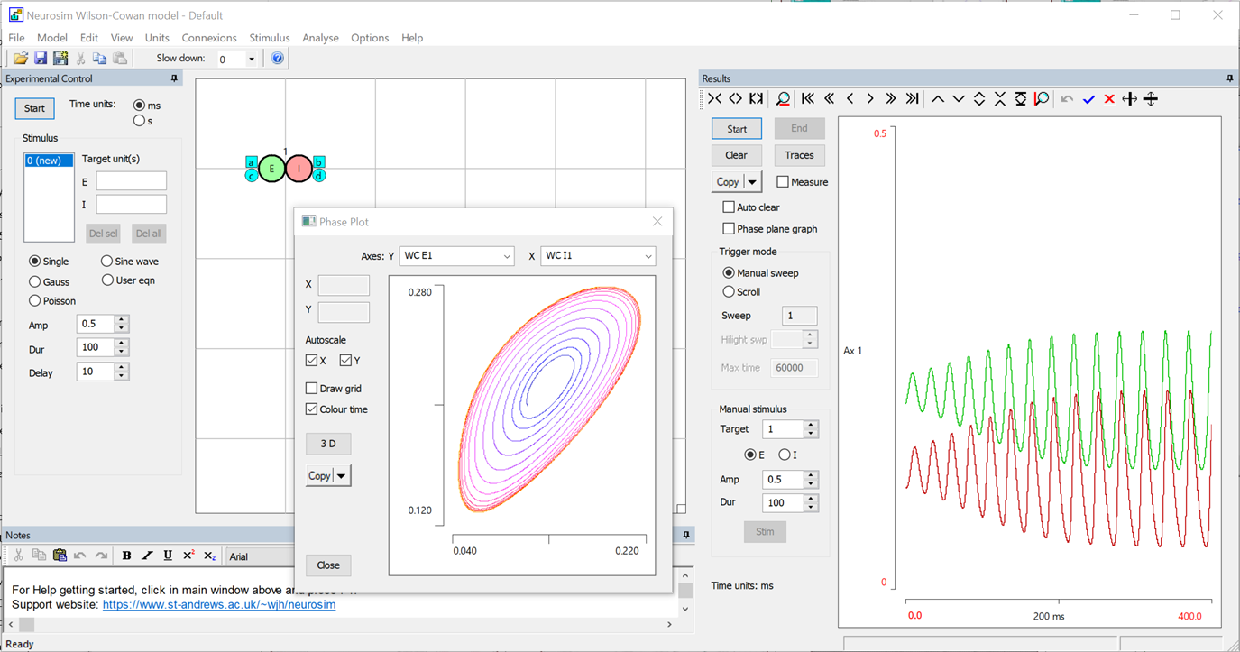Screen dimensions: 1240x652
Task: Select the Sine wave stimulus option
Action: [x=108, y=262]
